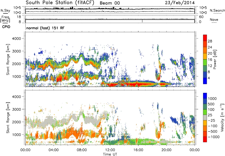Image resolution: width=225 pixels, height=156 pixels.
Task: Click the '04:00' time axis tick label
Action: 53,150
